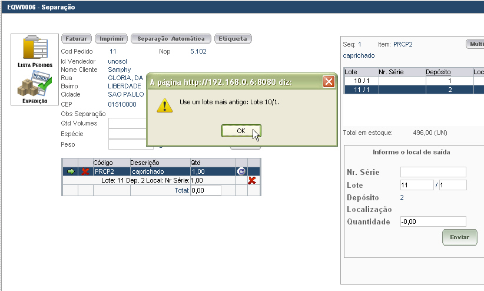This screenshot has width=484, height=291.
Task: Click the Total field showing 0,00
Action: click(205, 190)
